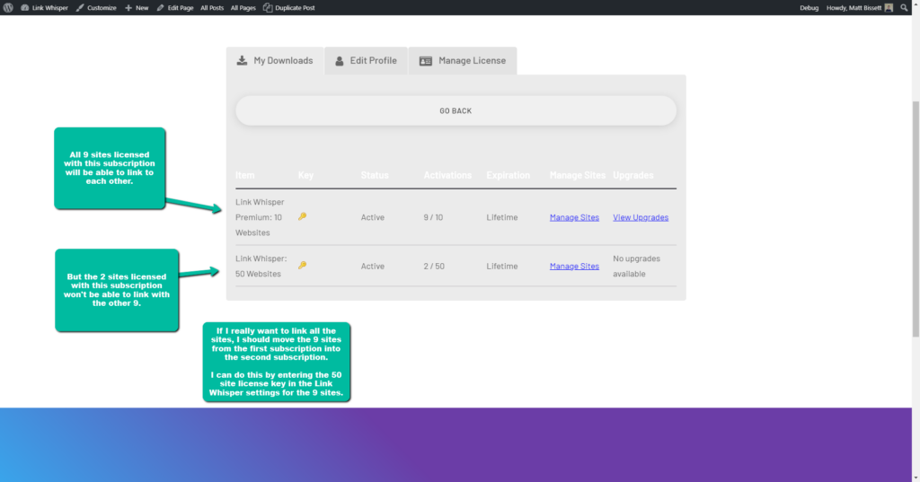Image resolution: width=920 pixels, height=482 pixels.
Task: Click Customize in the admin bar
Action: coord(96,7)
